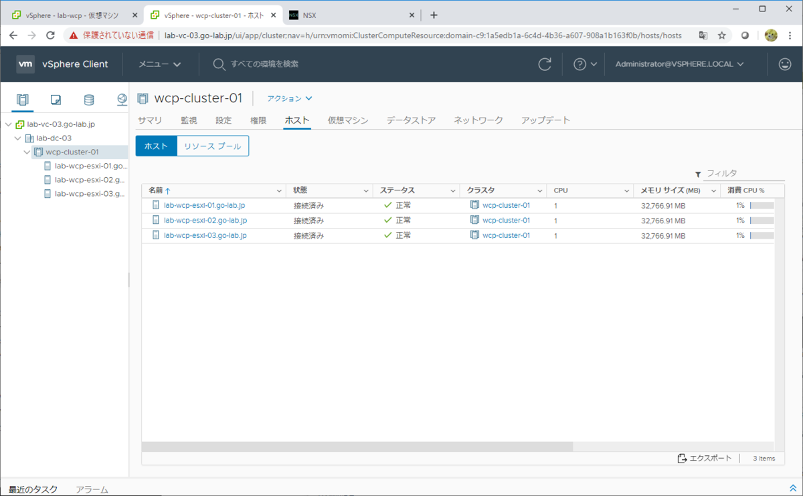803x496 pixels.
Task: Click the refresh icon in header
Action: click(545, 64)
